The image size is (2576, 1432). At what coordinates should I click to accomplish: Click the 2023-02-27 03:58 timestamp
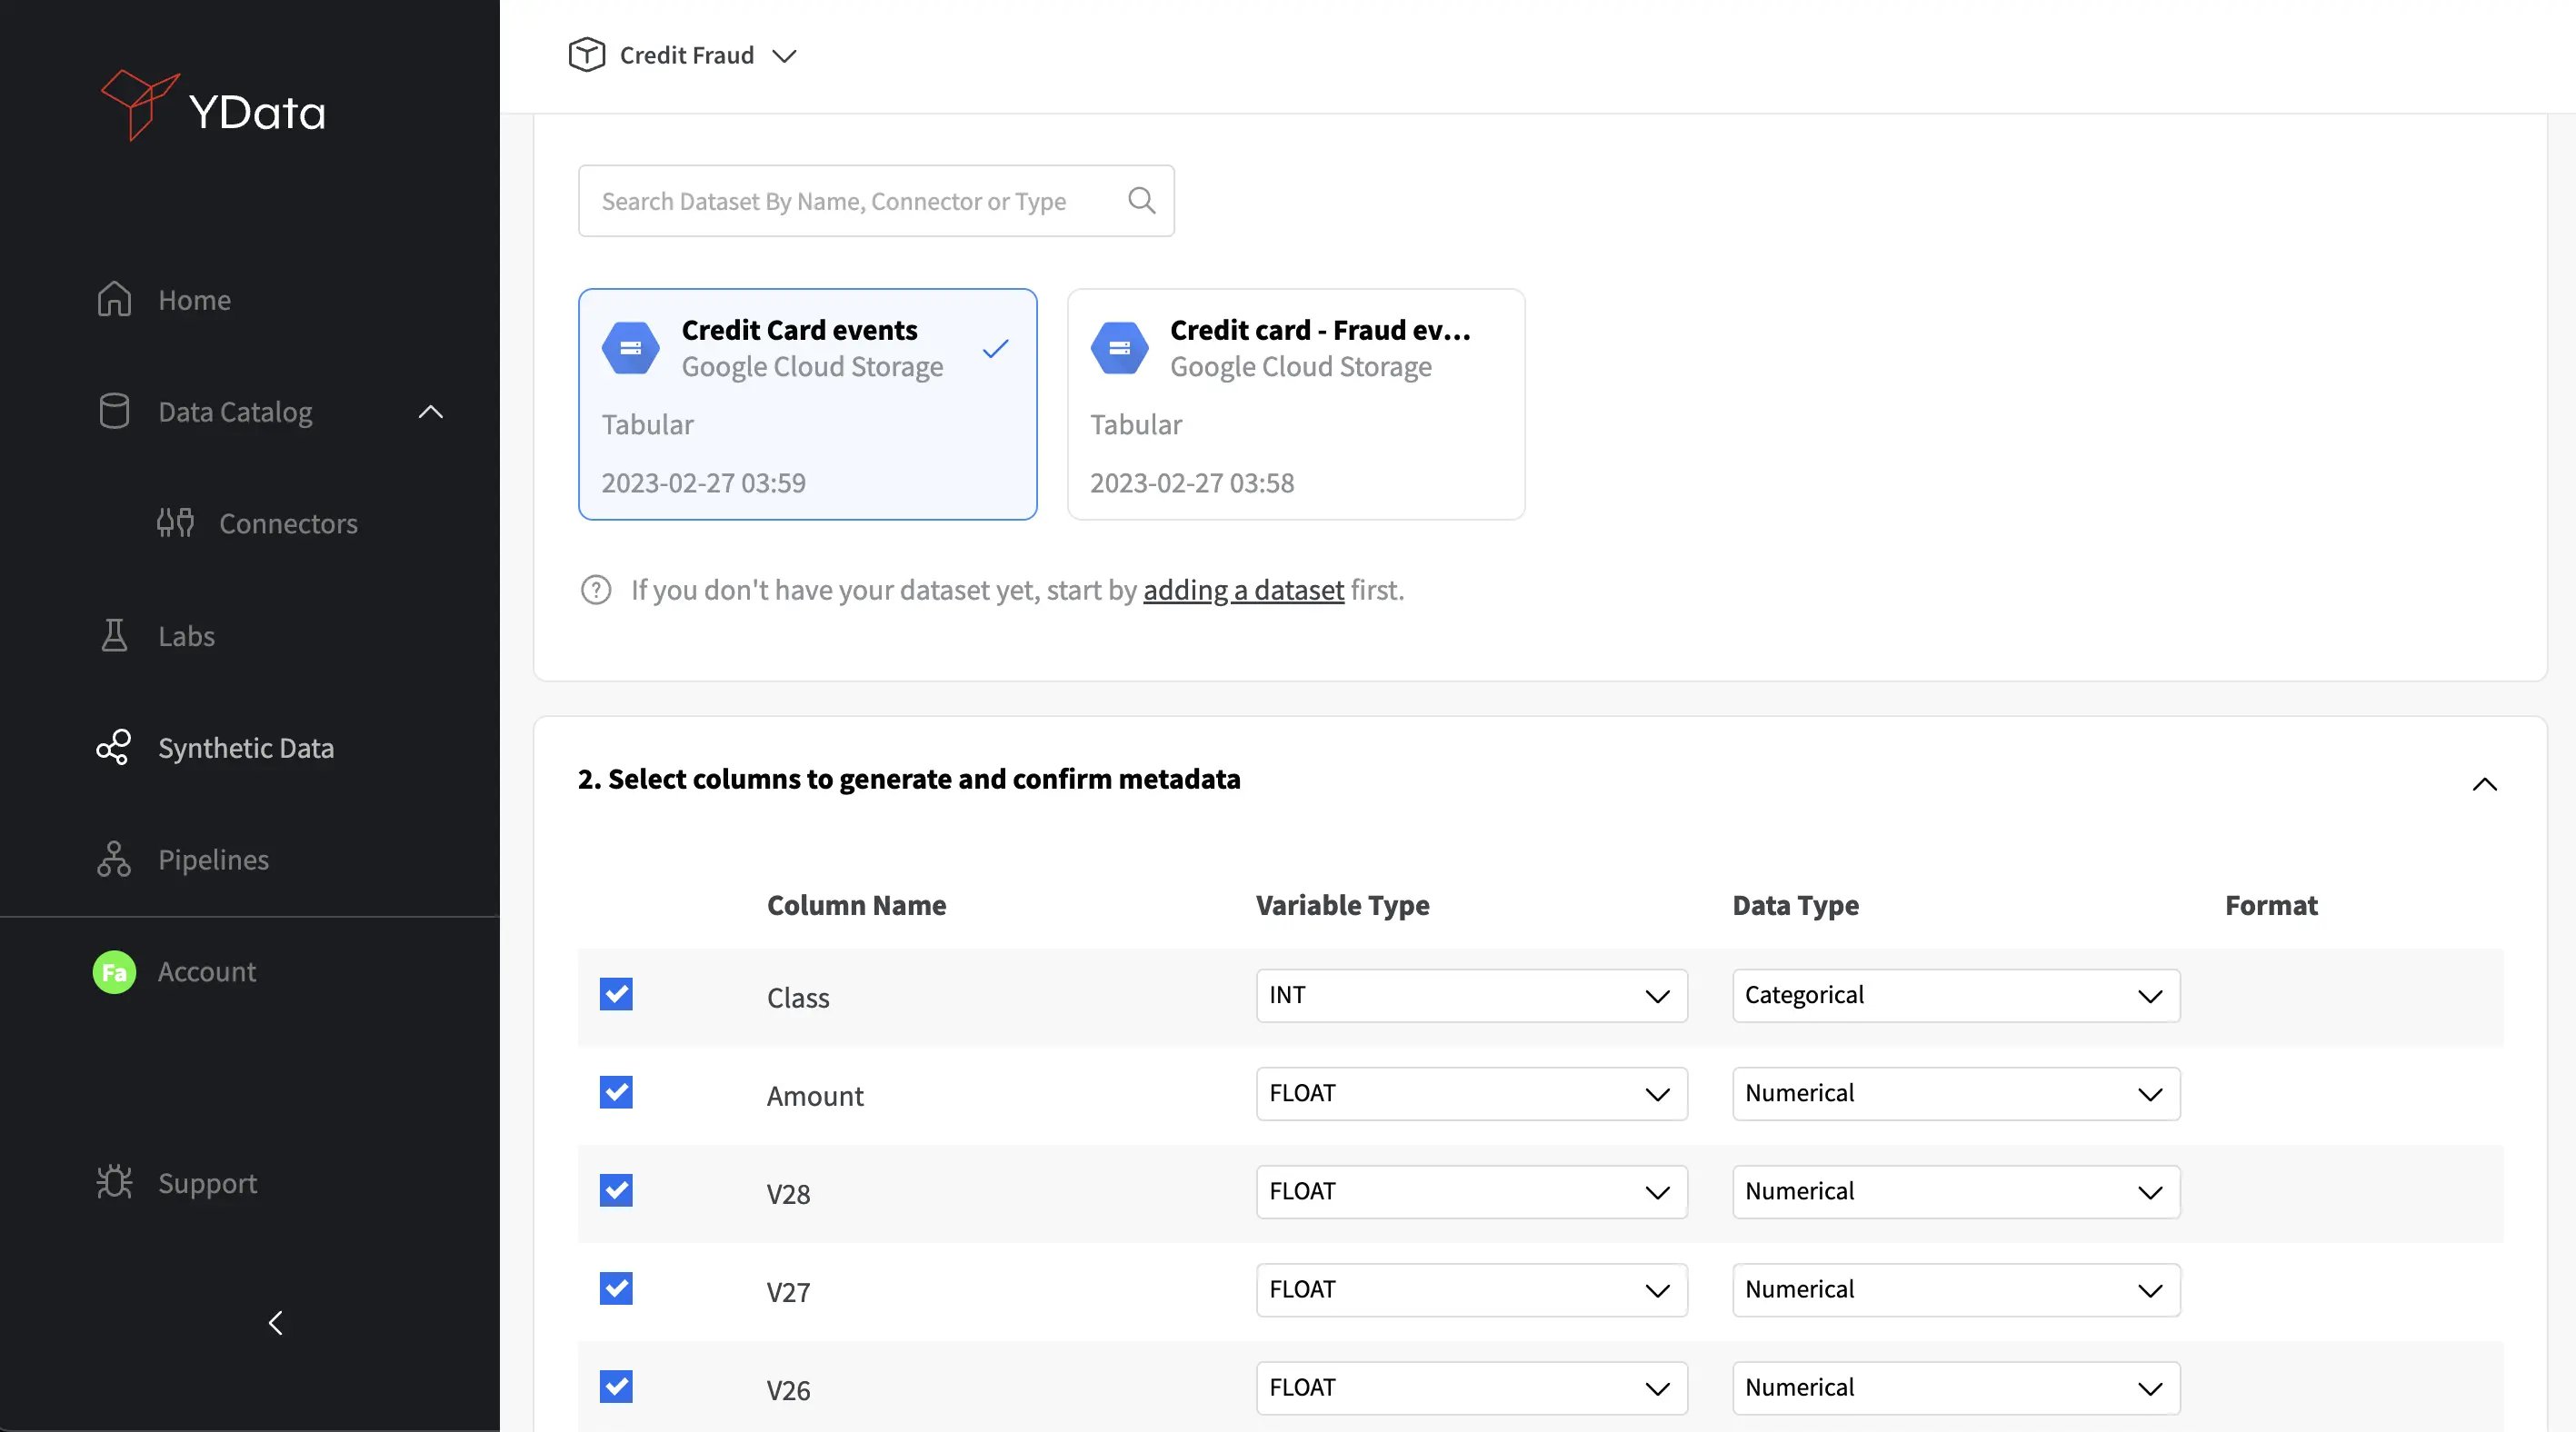point(1192,482)
